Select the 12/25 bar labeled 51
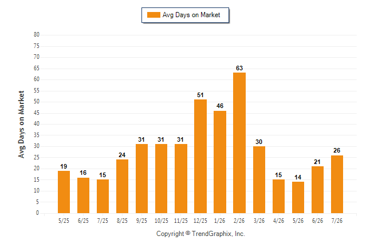The width and height of the screenshot is (370, 248). click(x=200, y=156)
